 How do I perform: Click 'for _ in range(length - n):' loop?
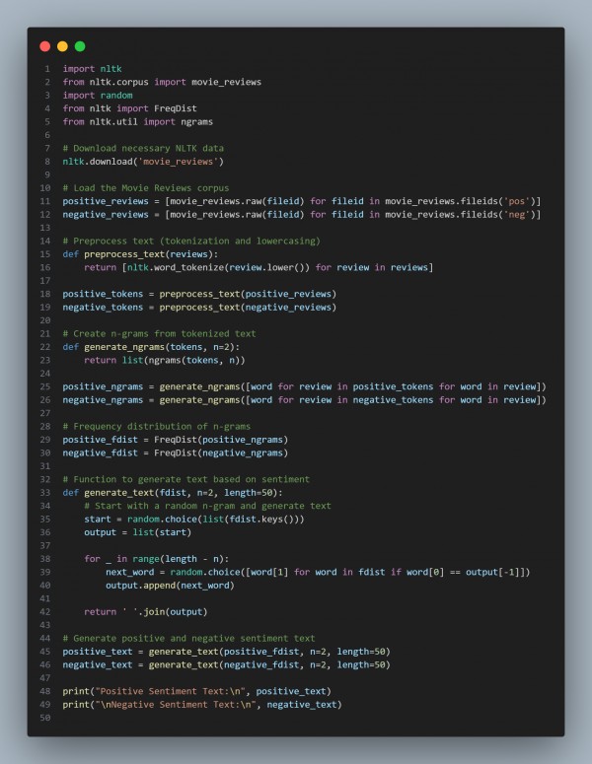tap(157, 559)
